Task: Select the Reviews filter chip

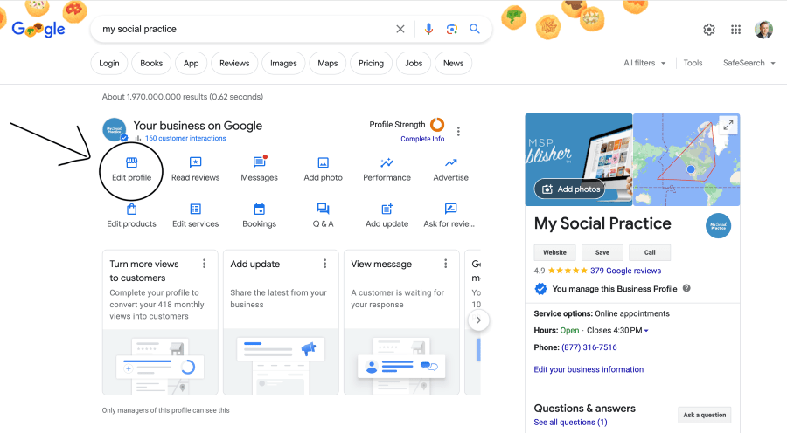Action: point(234,63)
